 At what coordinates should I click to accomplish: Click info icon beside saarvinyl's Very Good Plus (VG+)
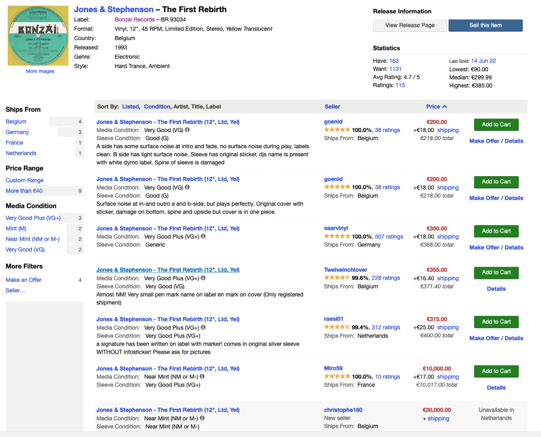[203, 236]
